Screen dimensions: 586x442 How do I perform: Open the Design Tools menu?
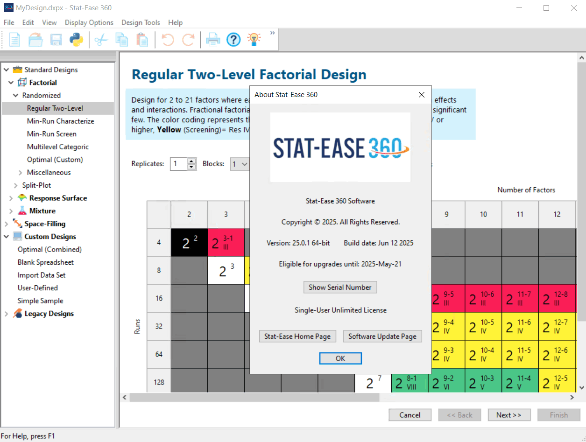(141, 22)
